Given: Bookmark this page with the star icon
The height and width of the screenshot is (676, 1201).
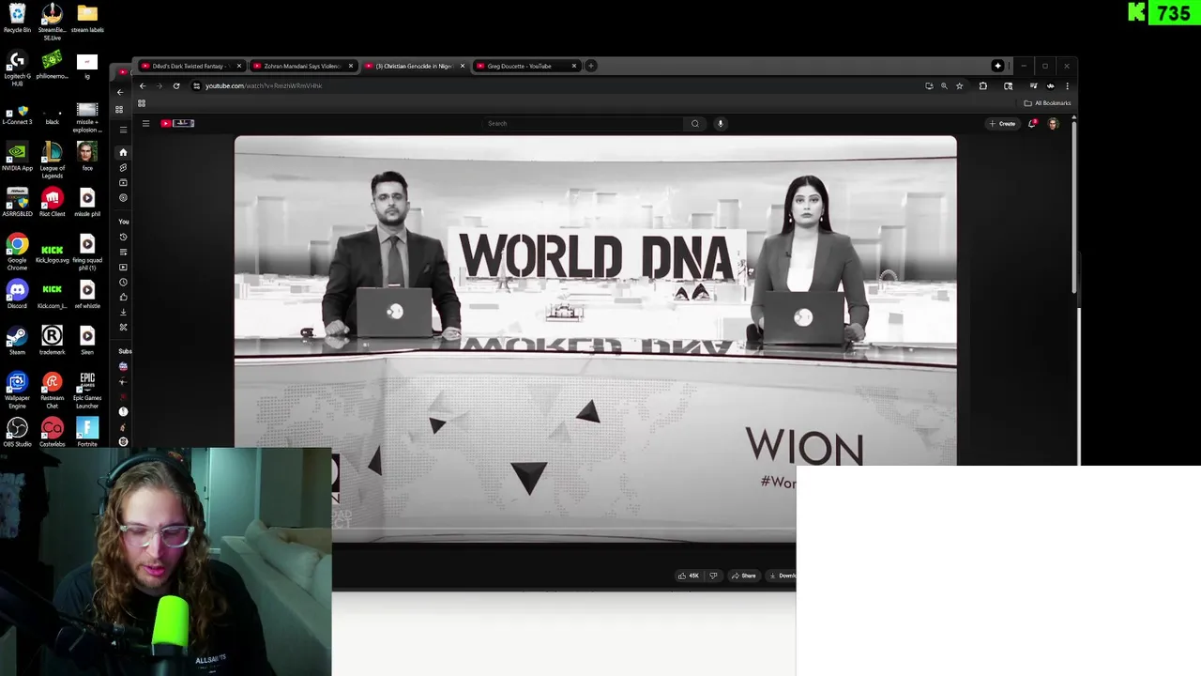Looking at the screenshot, I should point(959,85).
